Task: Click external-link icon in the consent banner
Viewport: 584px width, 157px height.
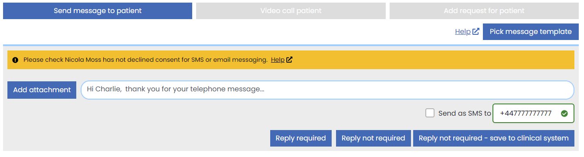Action: (289, 60)
